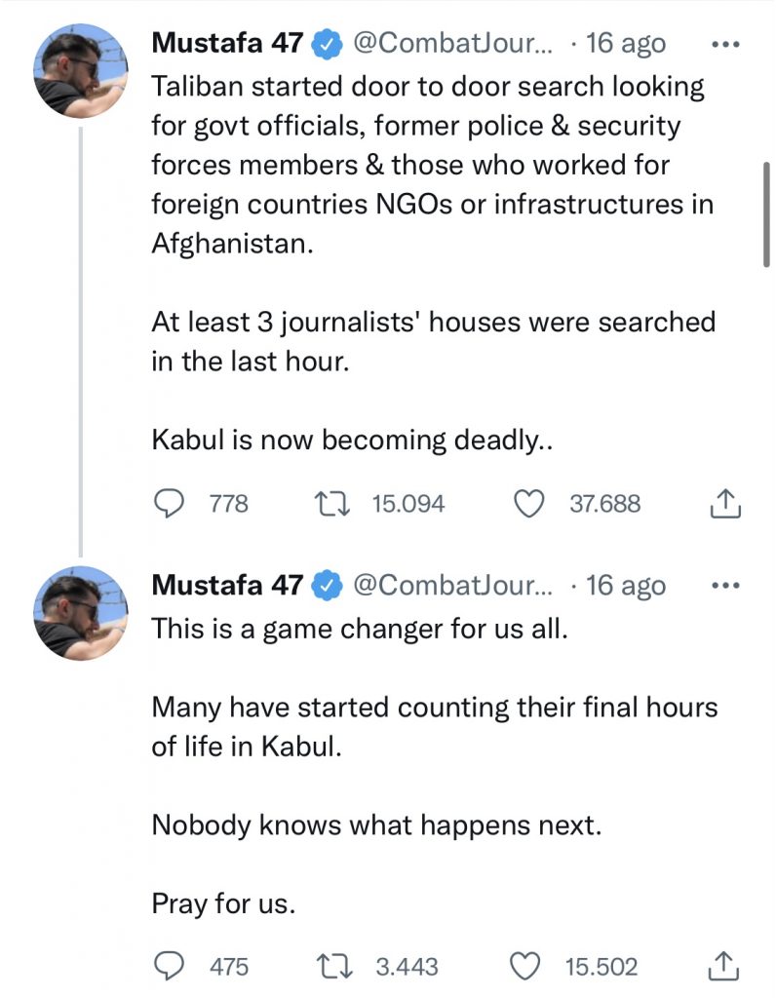This screenshot has height=998, width=776.
Task: Click the vertical scrollbar on the right edge
Action: pos(766,214)
